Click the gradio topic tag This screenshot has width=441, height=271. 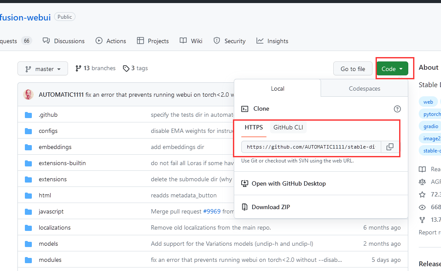pos(431,126)
